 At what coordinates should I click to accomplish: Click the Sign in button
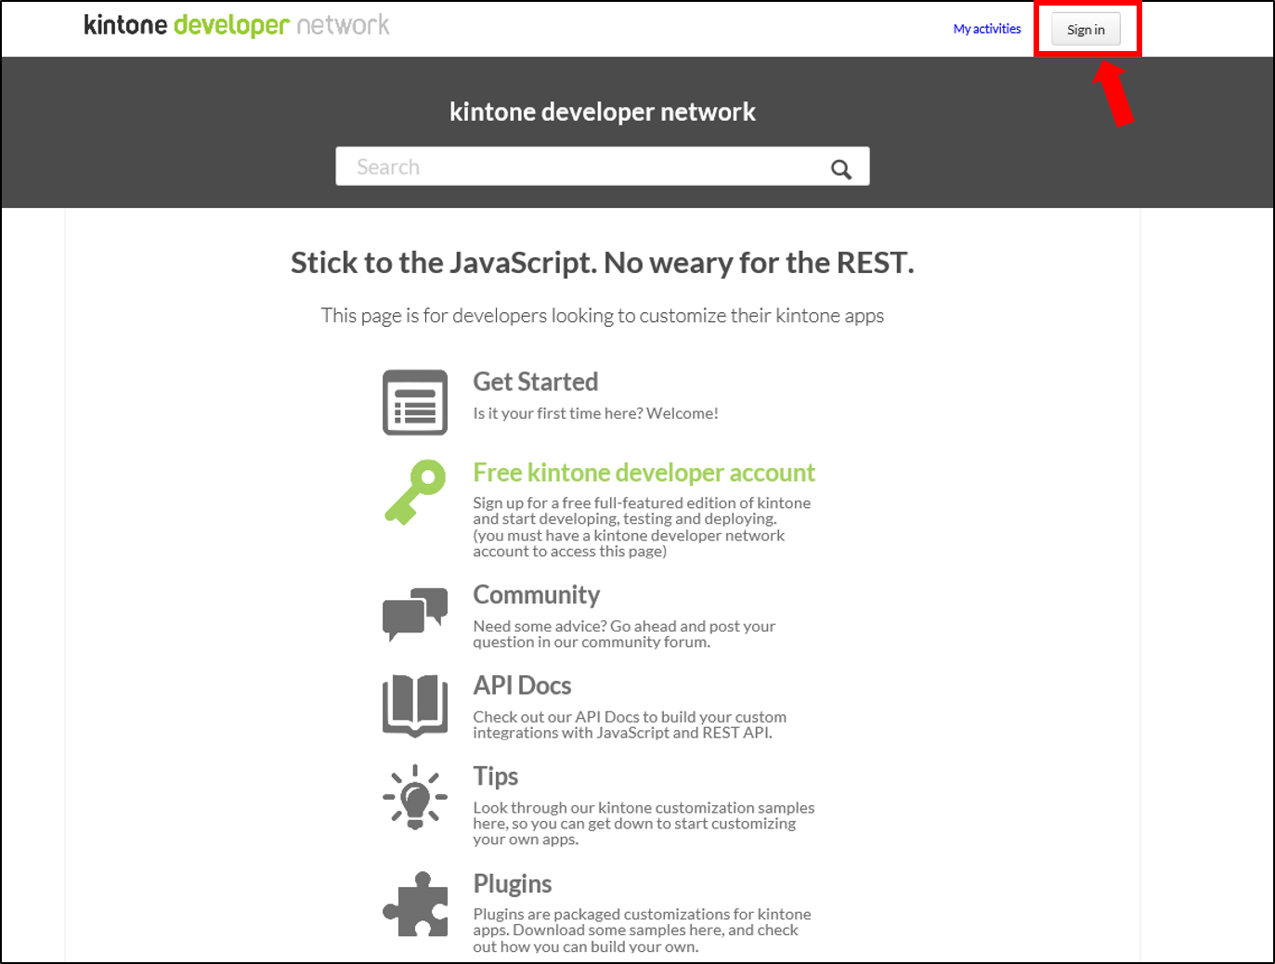pos(1086,30)
